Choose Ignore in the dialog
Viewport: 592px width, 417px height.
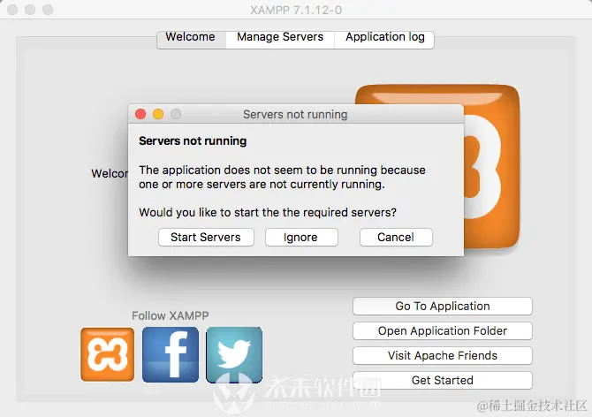coord(301,237)
